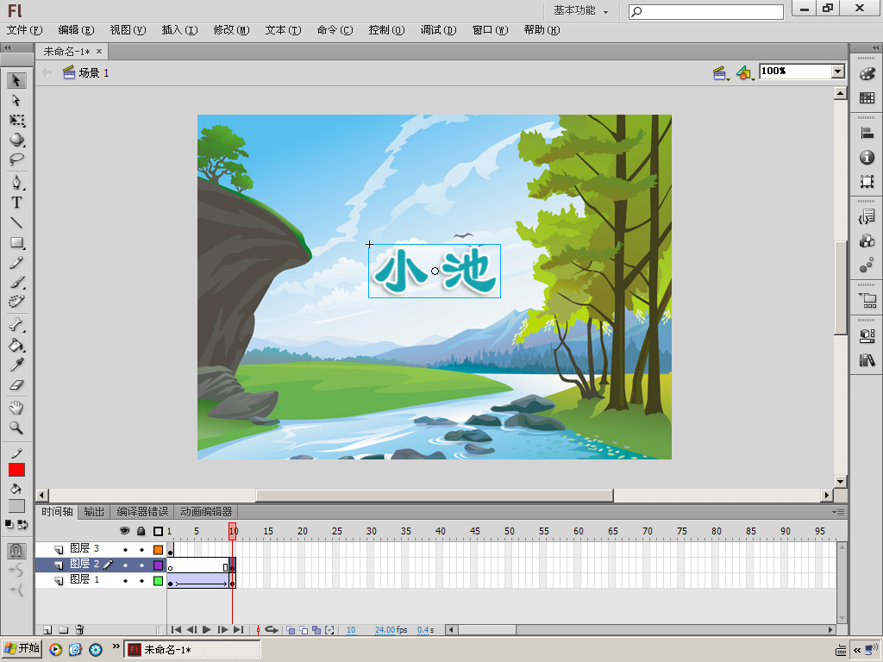Image resolution: width=883 pixels, height=662 pixels.
Task: Open the 控制(O) menu
Action: [x=386, y=30]
